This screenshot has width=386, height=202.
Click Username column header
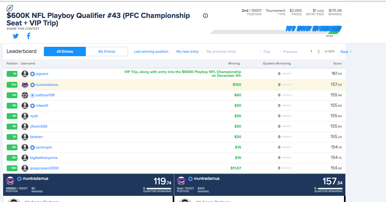[x=28, y=64]
